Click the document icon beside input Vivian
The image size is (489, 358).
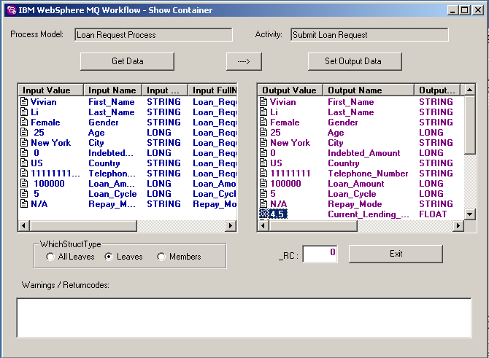[24, 101]
